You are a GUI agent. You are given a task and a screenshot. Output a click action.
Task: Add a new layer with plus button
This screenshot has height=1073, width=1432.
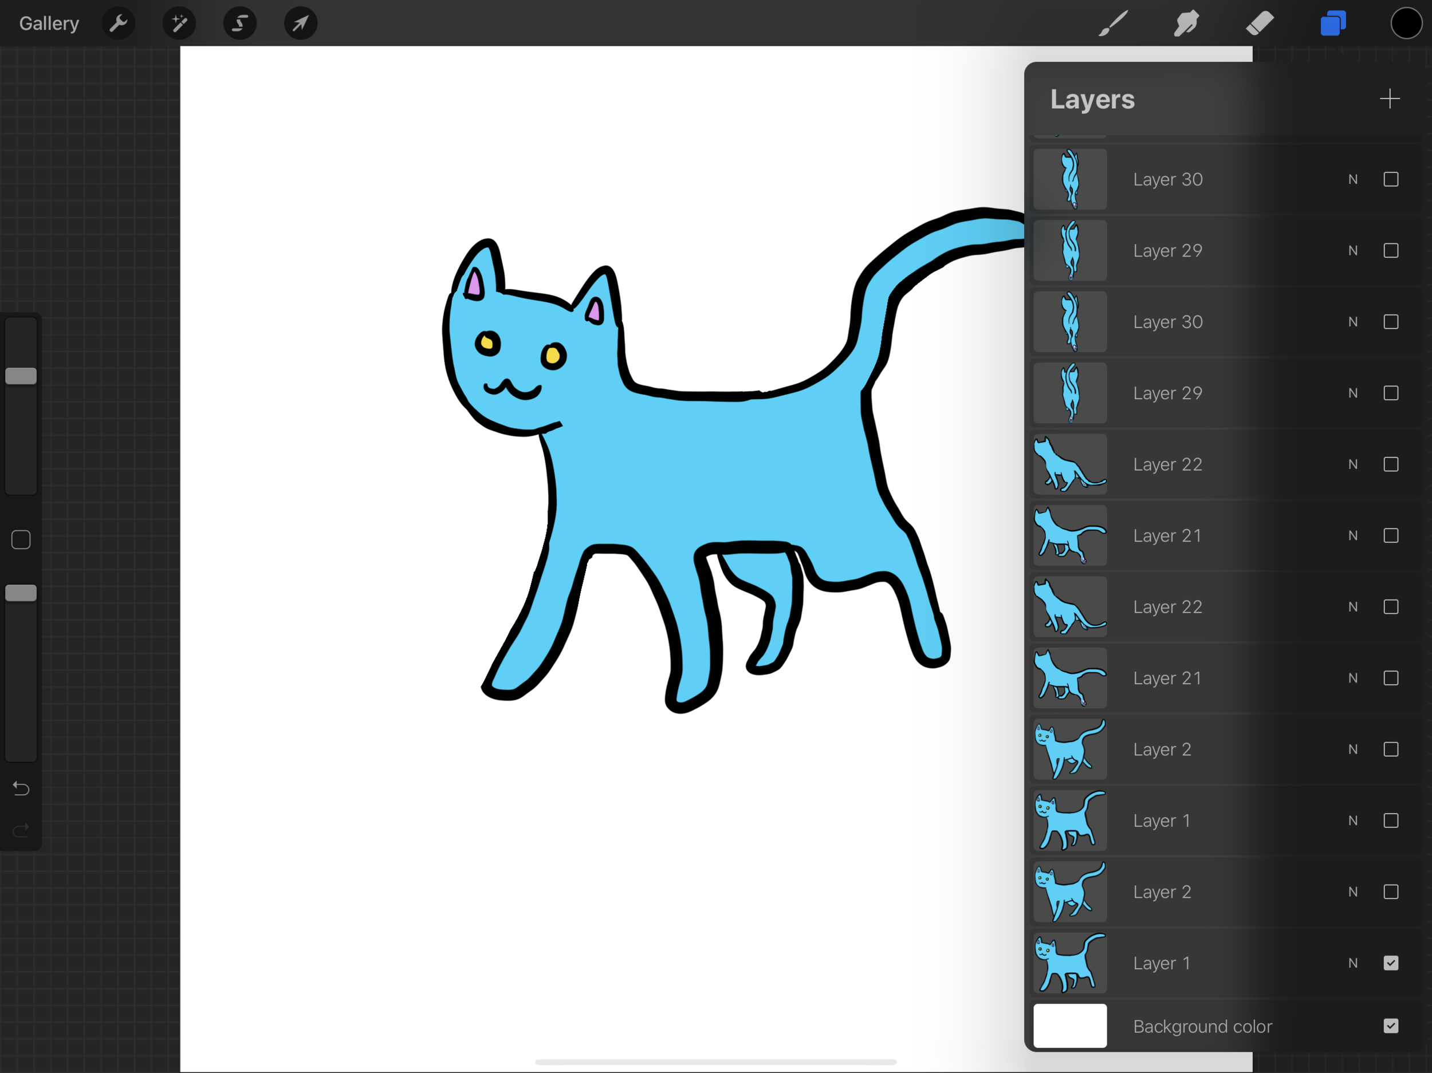[x=1390, y=99]
